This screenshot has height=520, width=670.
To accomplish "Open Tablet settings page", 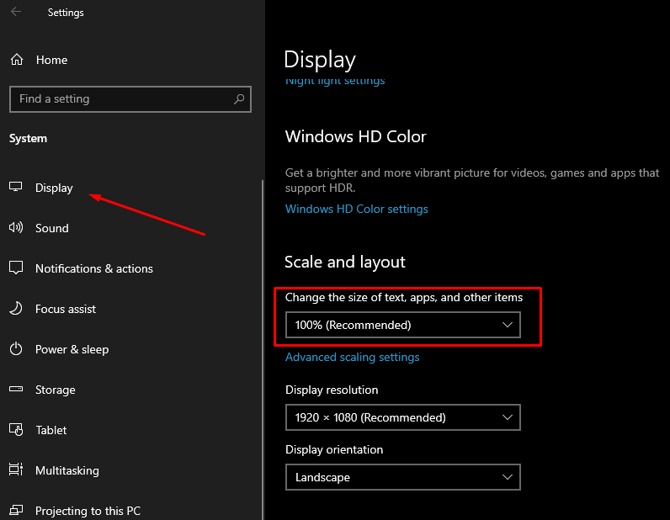I will pyautogui.click(x=51, y=430).
